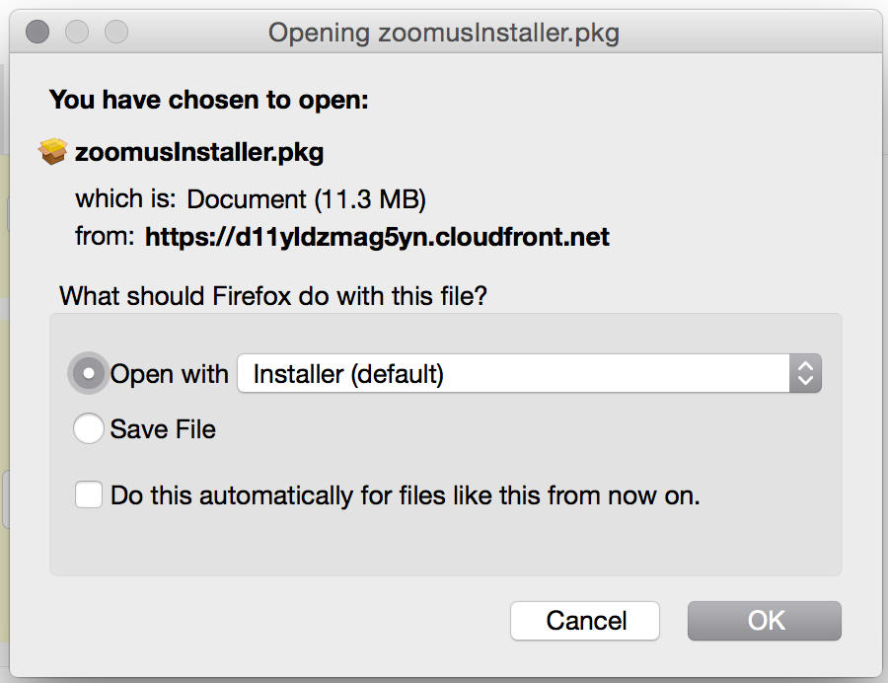Select the Save File radio button
This screenshot has width=888, height=683.
(x=88, y=428)
